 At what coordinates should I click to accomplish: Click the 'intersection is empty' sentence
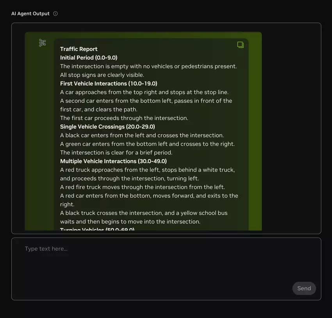click(x=148, y=66)
